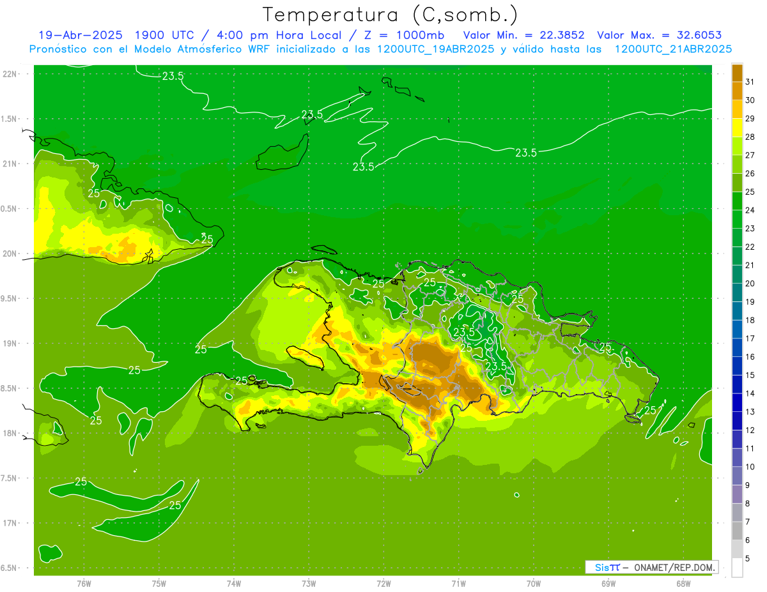Viewport: 767px width, 592px height.
Task: Select the 'Z = 1000mb' level text
Action: (x=403, y=35)
